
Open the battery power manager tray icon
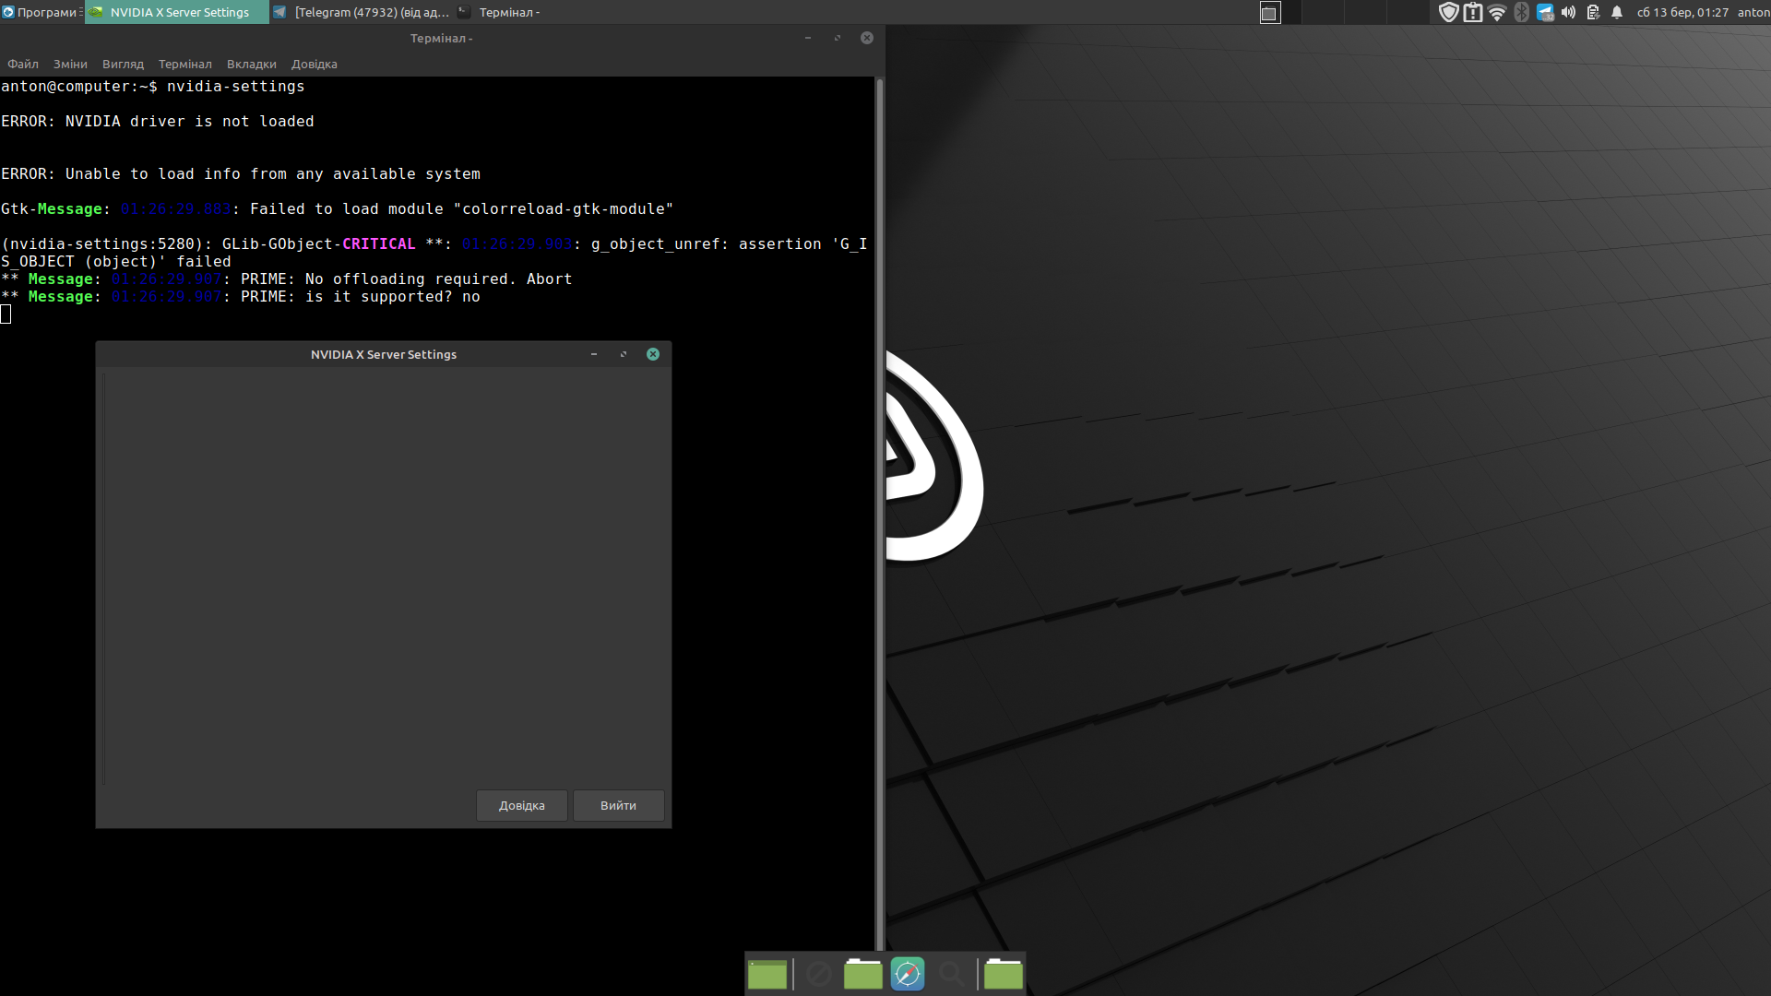click(1593, 12)
